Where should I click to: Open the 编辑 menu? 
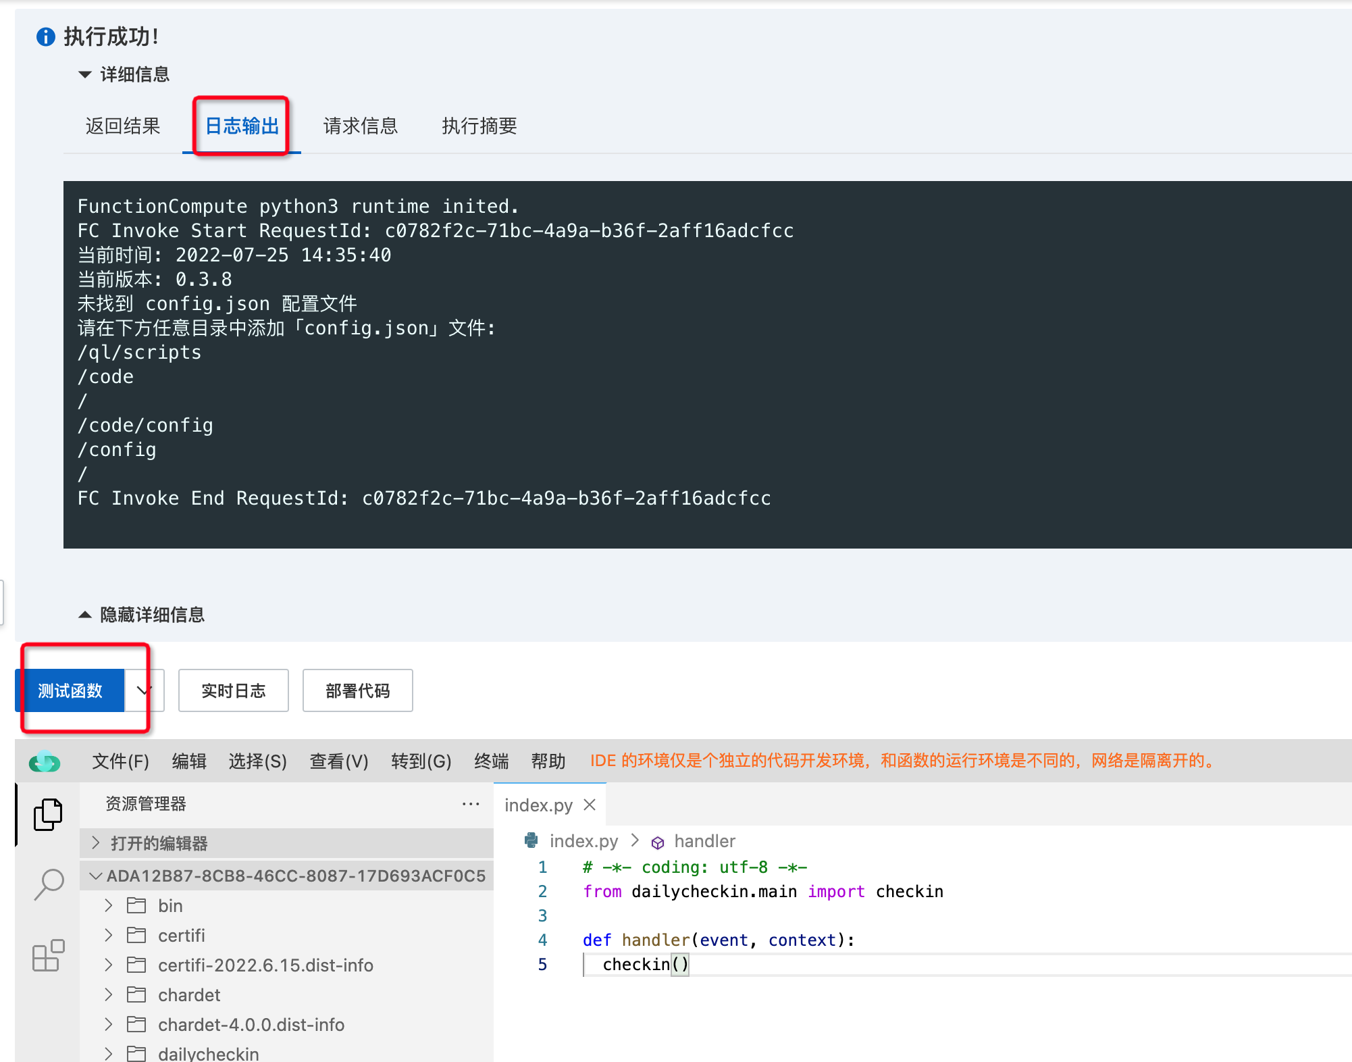click(x=189, y=761)
